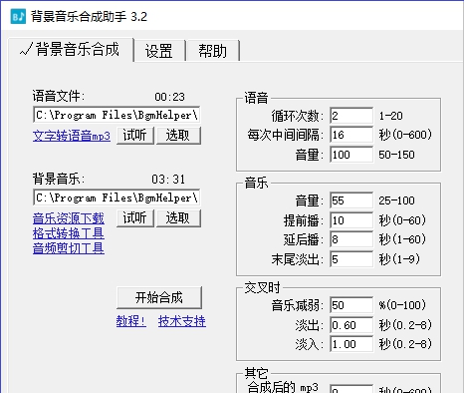Open the 格式转换工具 link
464x393 pixels.
coord(69,233)
